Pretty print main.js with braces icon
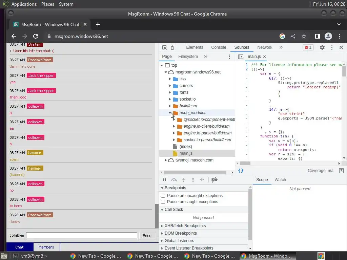The image size is (347, 260). click(241, 171)
